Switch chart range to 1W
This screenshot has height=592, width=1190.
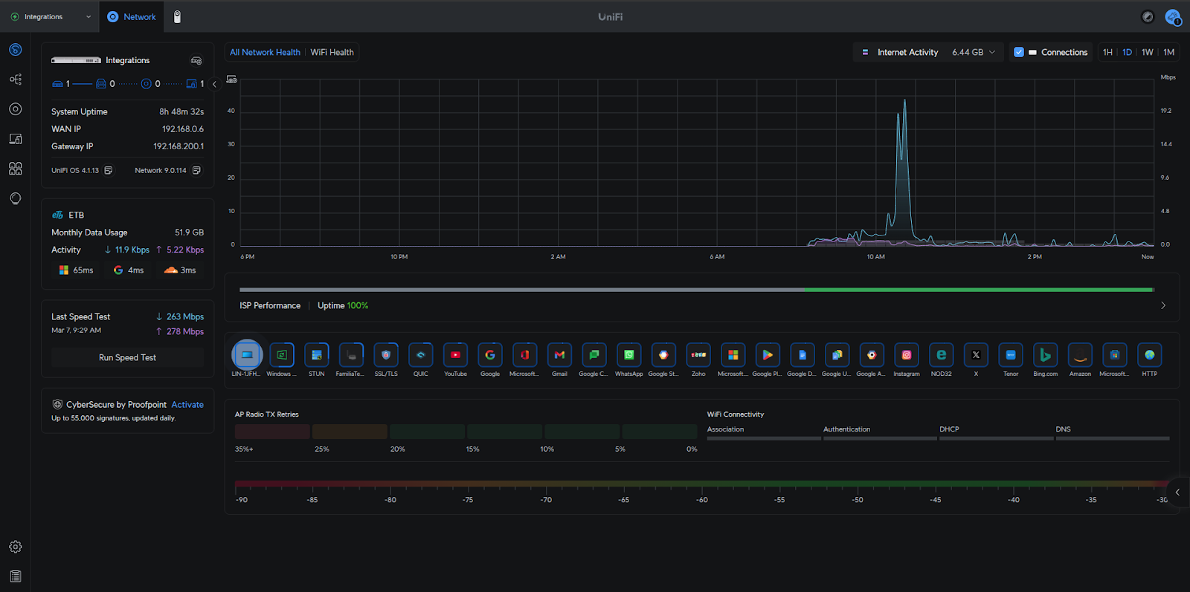[x=1147, y=52]
